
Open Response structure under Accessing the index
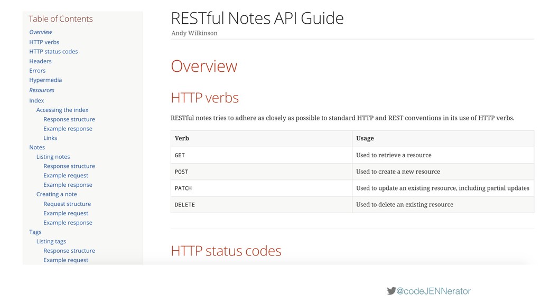pyautogui.click(x=69, y=119)
